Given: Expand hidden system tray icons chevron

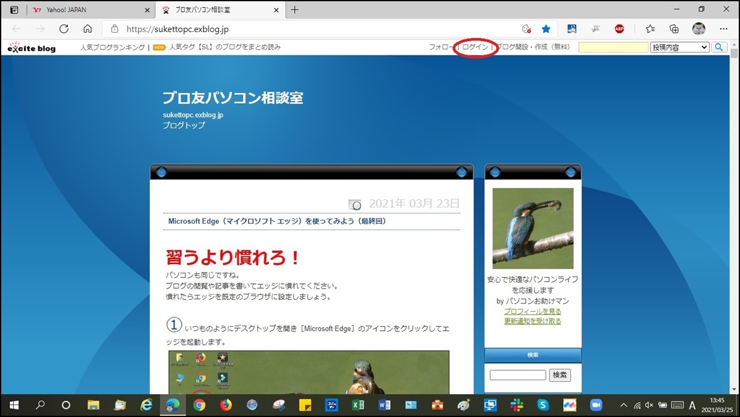Looking at the screenshot, I should pyautogui.click(x=623, y=405).
